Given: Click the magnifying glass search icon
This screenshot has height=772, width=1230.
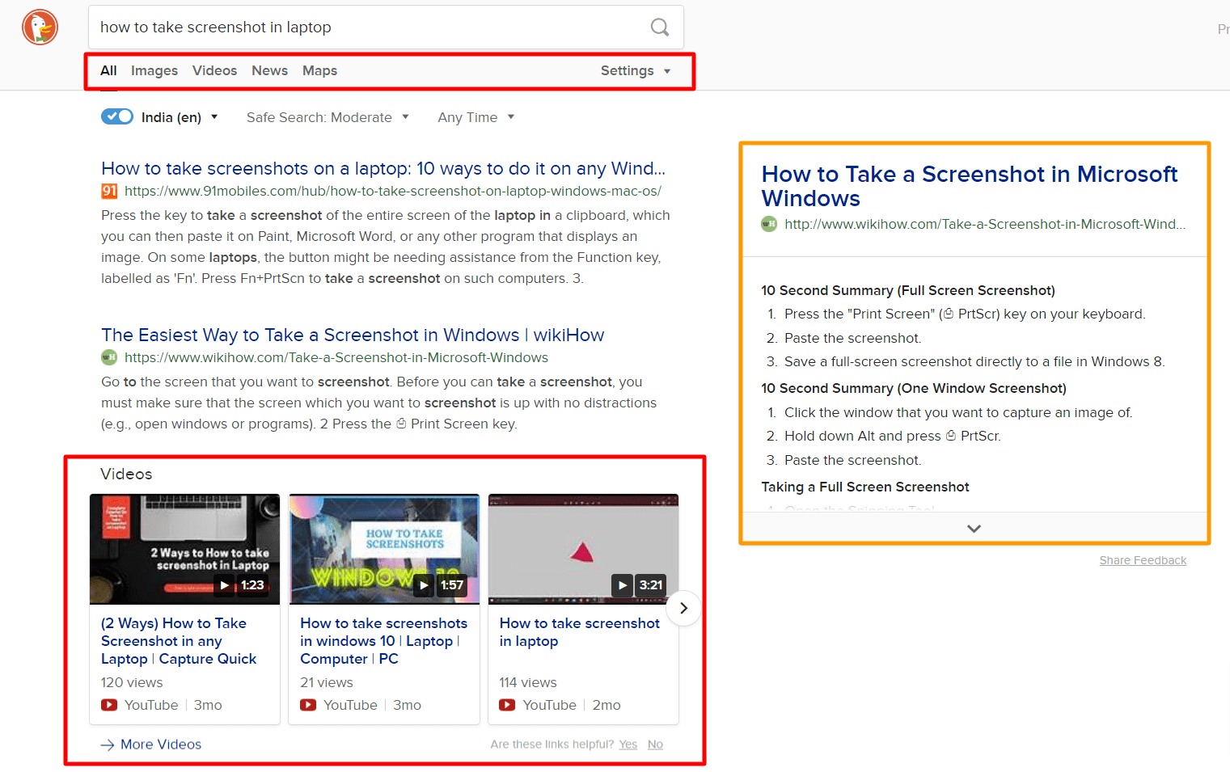Looking at the screenshot, I should (660, 27).
